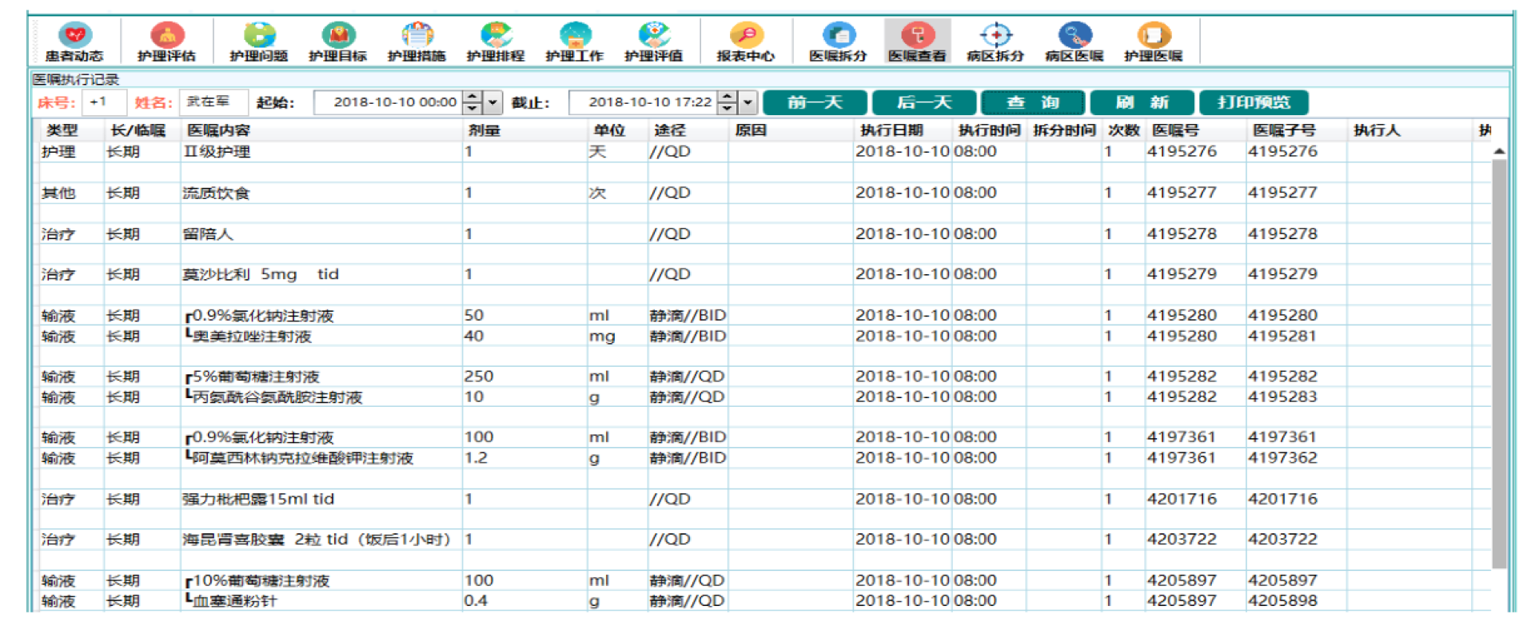1535x626 pixels.
Task: Click the 医嘱内容 column header
Action: (218, 130)
